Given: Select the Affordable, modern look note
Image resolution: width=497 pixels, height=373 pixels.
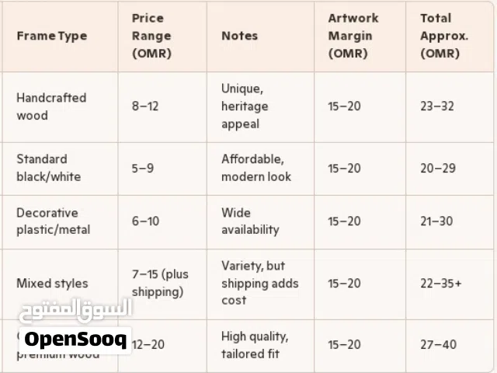Looking at the screenshot, I should click(255, 168).
